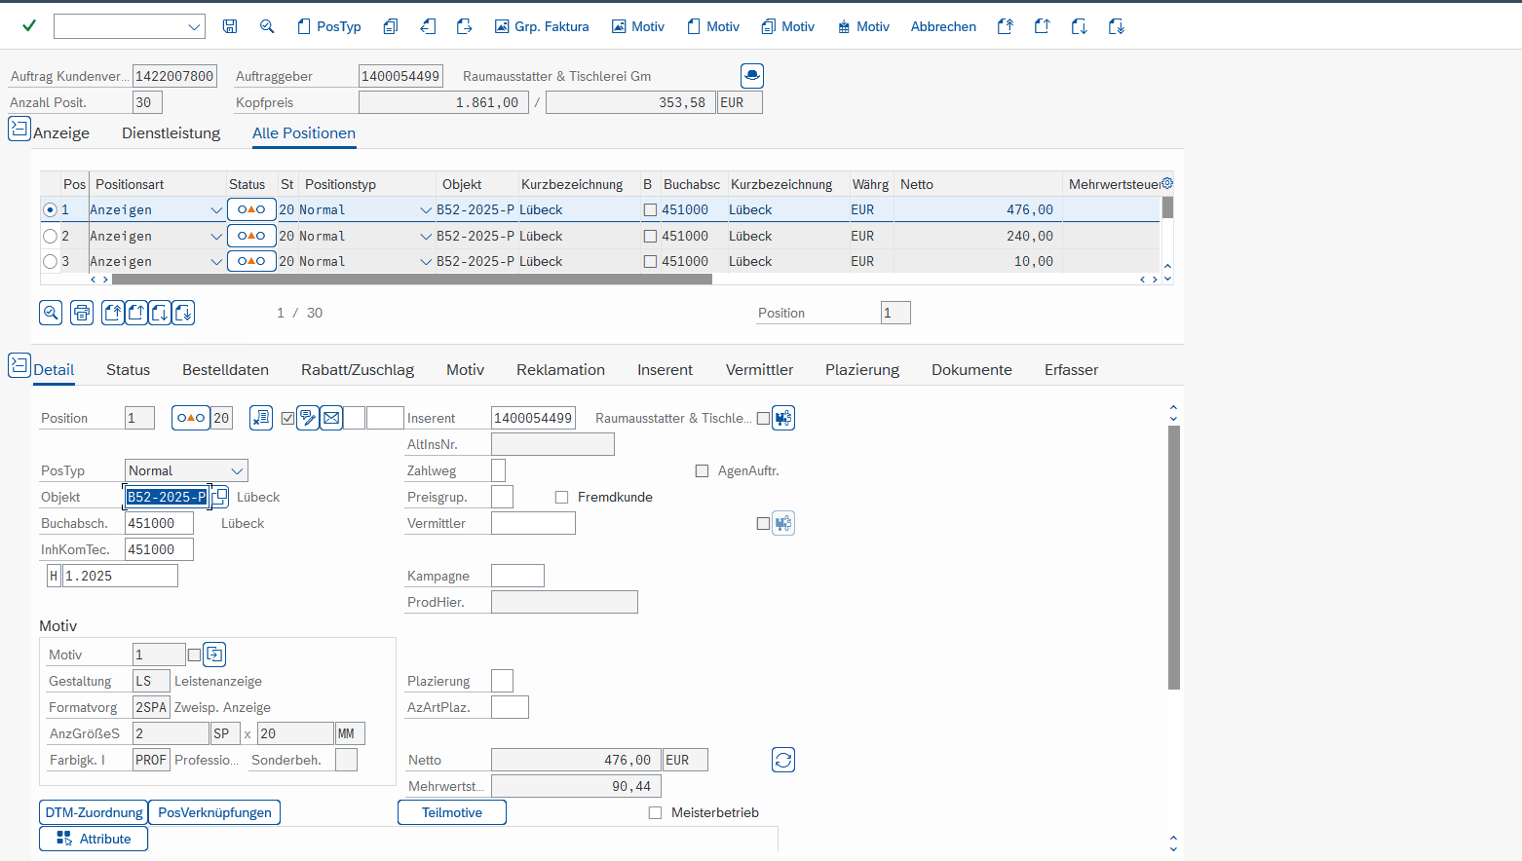Expand Positionsart dropdown in row 2
1522x861 pixels.
pos(216,236)
